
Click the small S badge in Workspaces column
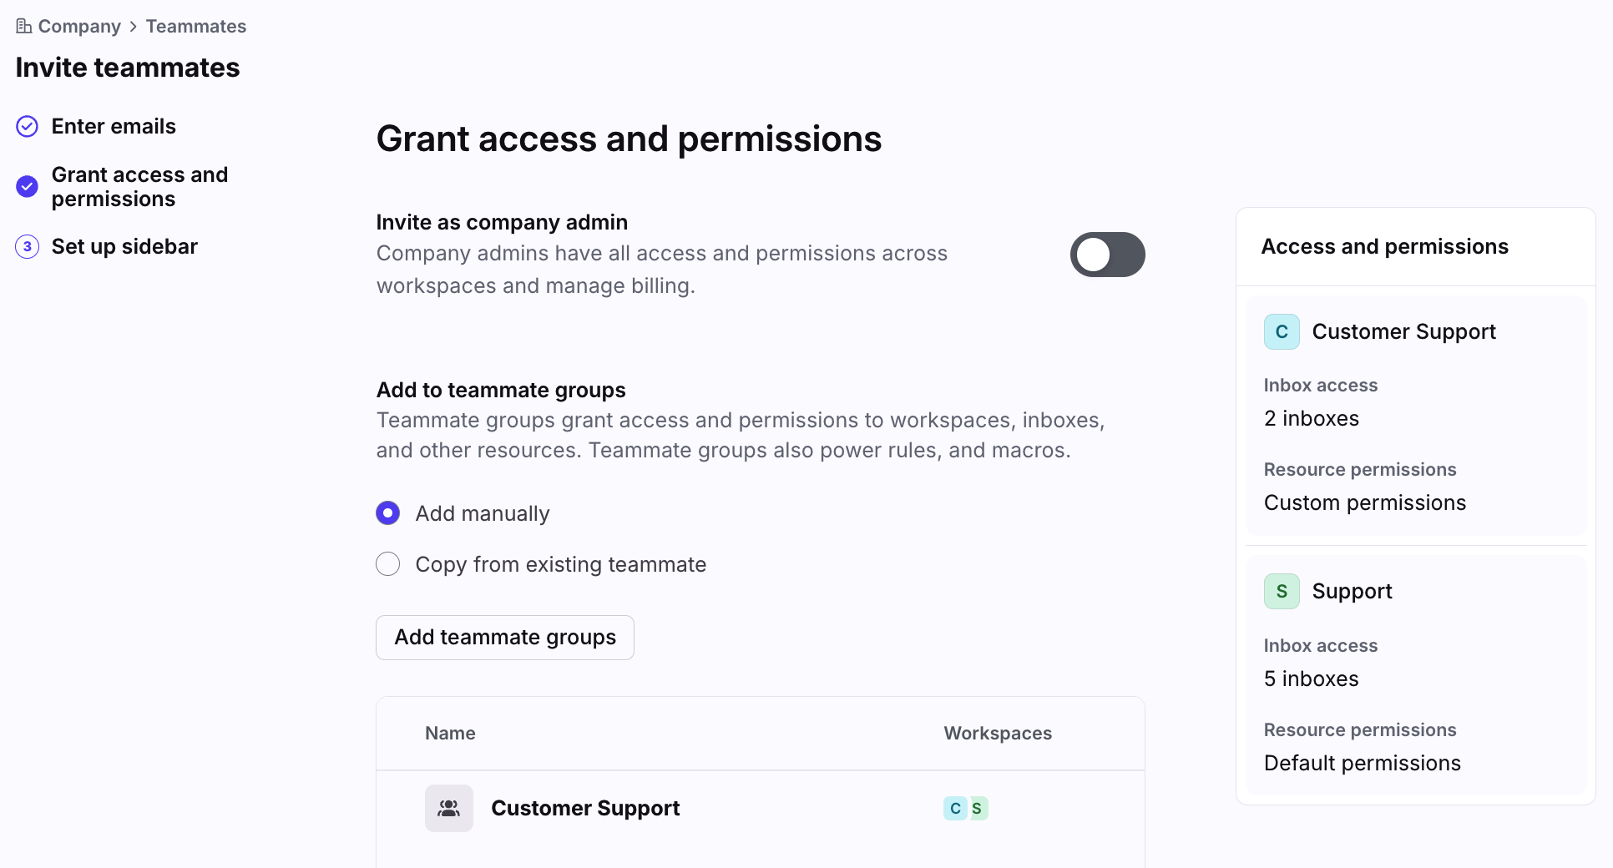(977, 808)
